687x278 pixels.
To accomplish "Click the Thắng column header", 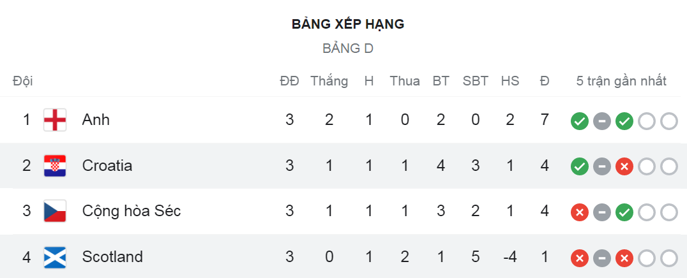I will (329, 81).
